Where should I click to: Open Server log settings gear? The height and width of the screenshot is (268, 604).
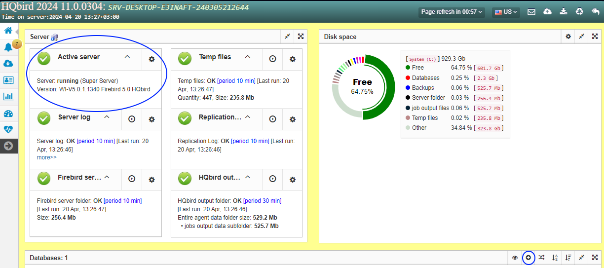[x=152, y=119]
